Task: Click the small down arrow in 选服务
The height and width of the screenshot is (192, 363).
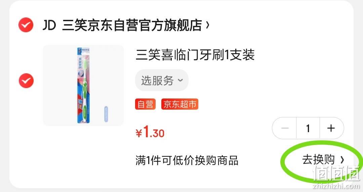Action: [180, 80]
